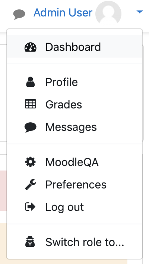Choose Log out in the menu

point(74,207)
